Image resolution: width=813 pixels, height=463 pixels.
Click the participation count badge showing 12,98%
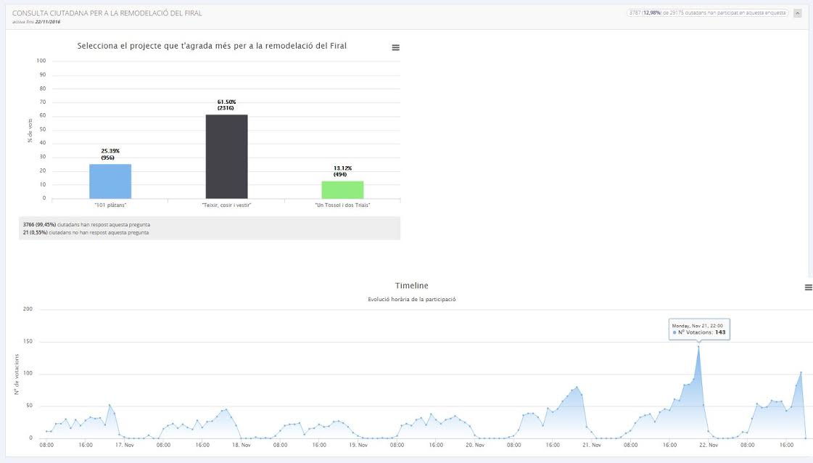[x=707, y=13]
